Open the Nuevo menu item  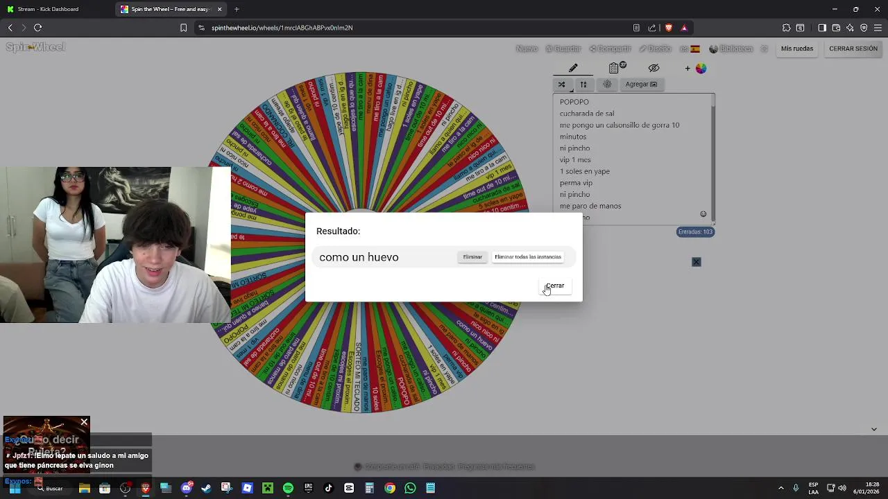(527, 49)
